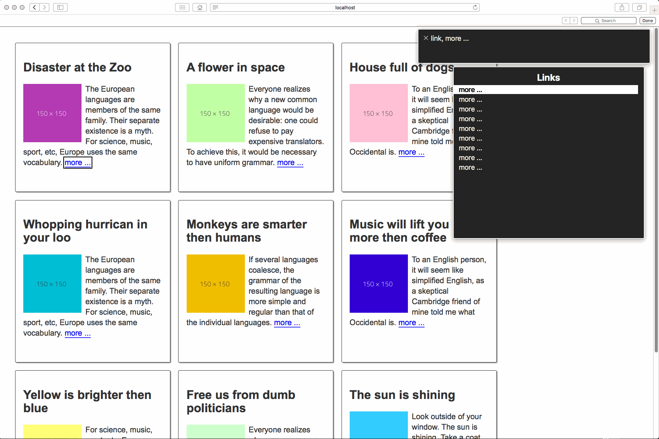Close the VoiceOver caption panel X

click(x=426, y=38)
